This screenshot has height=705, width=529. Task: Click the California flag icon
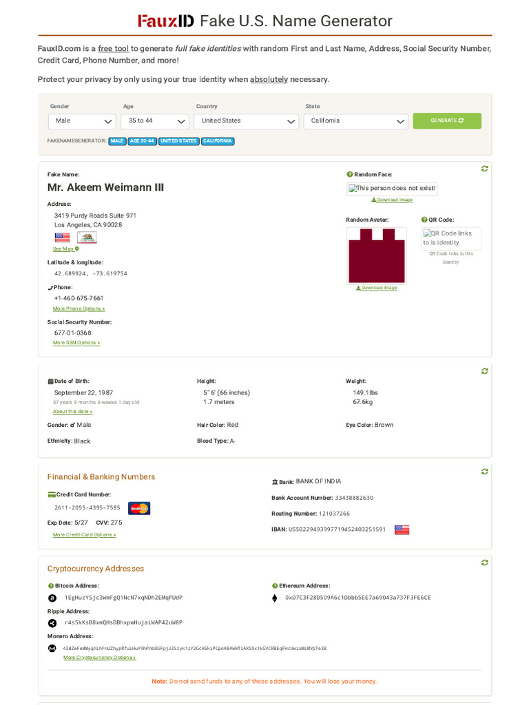pyautogui.click(x=87, y=238)
